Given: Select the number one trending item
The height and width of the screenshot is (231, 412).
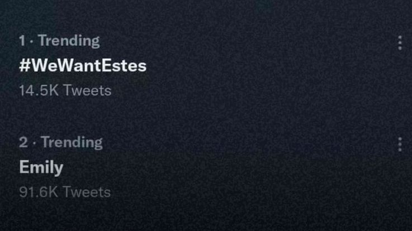Looking at the screenshot, I should point(83,65).
